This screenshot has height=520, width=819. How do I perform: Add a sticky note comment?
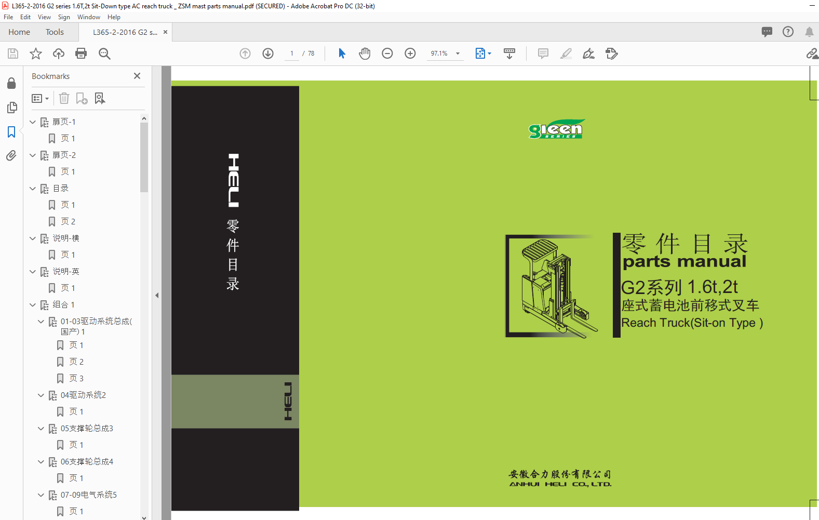[x=543, y=54]
